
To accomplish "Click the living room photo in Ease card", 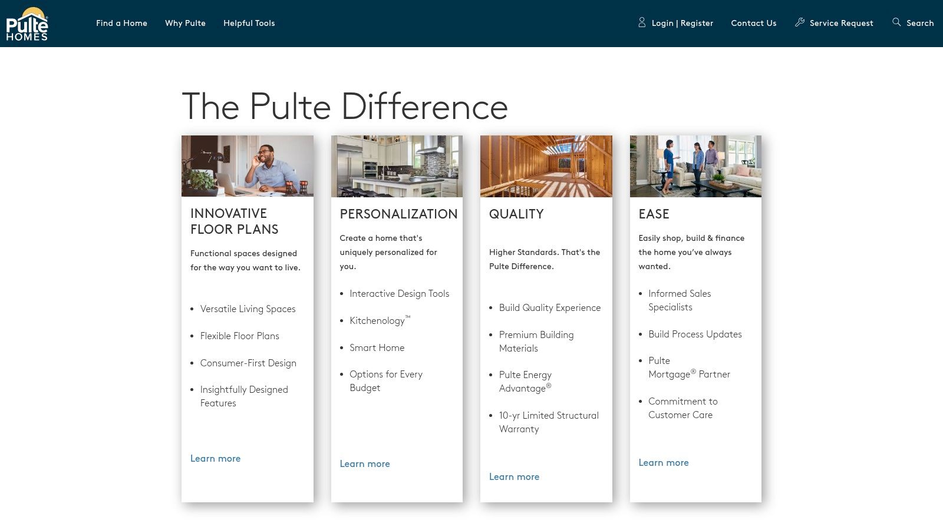I will pos(695,166).
